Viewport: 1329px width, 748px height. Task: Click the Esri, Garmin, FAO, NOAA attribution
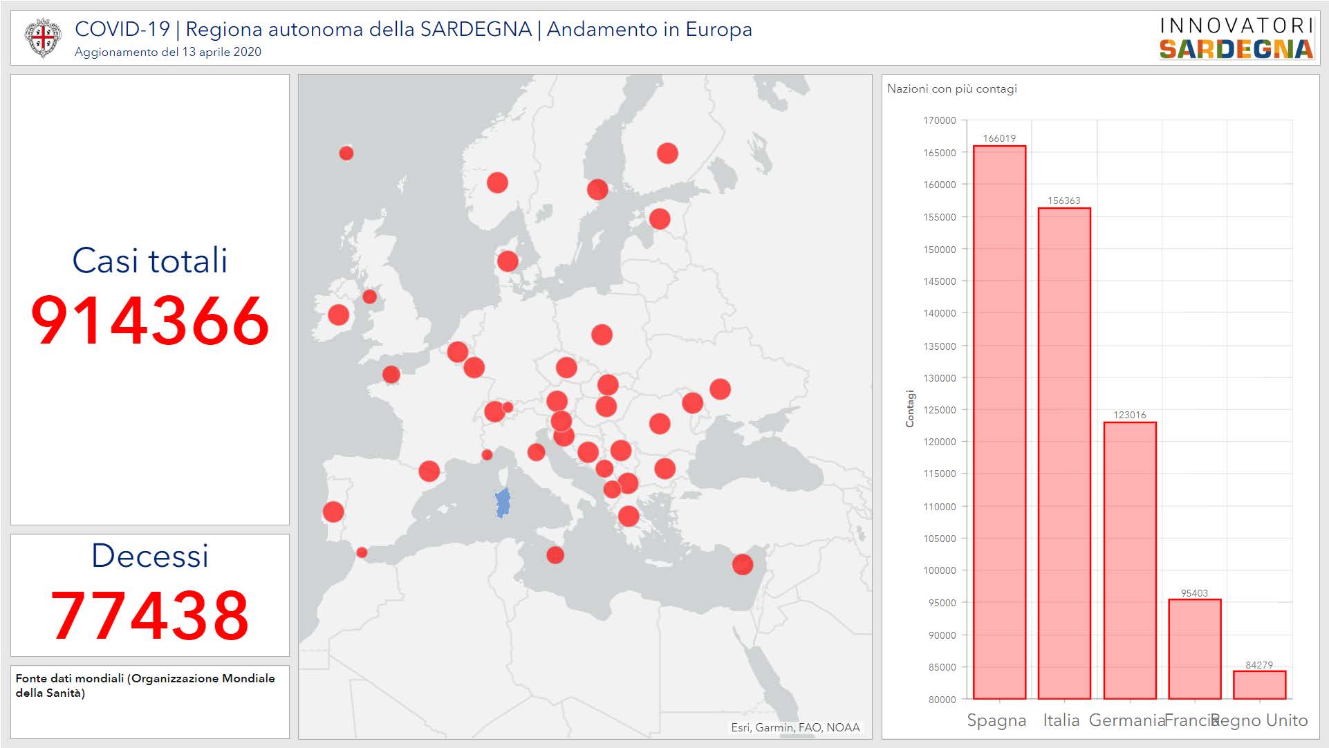tap(795, 727)
